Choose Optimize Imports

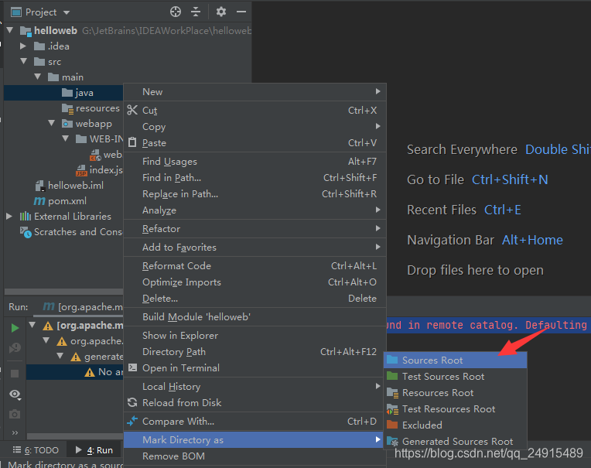[255, 282]
